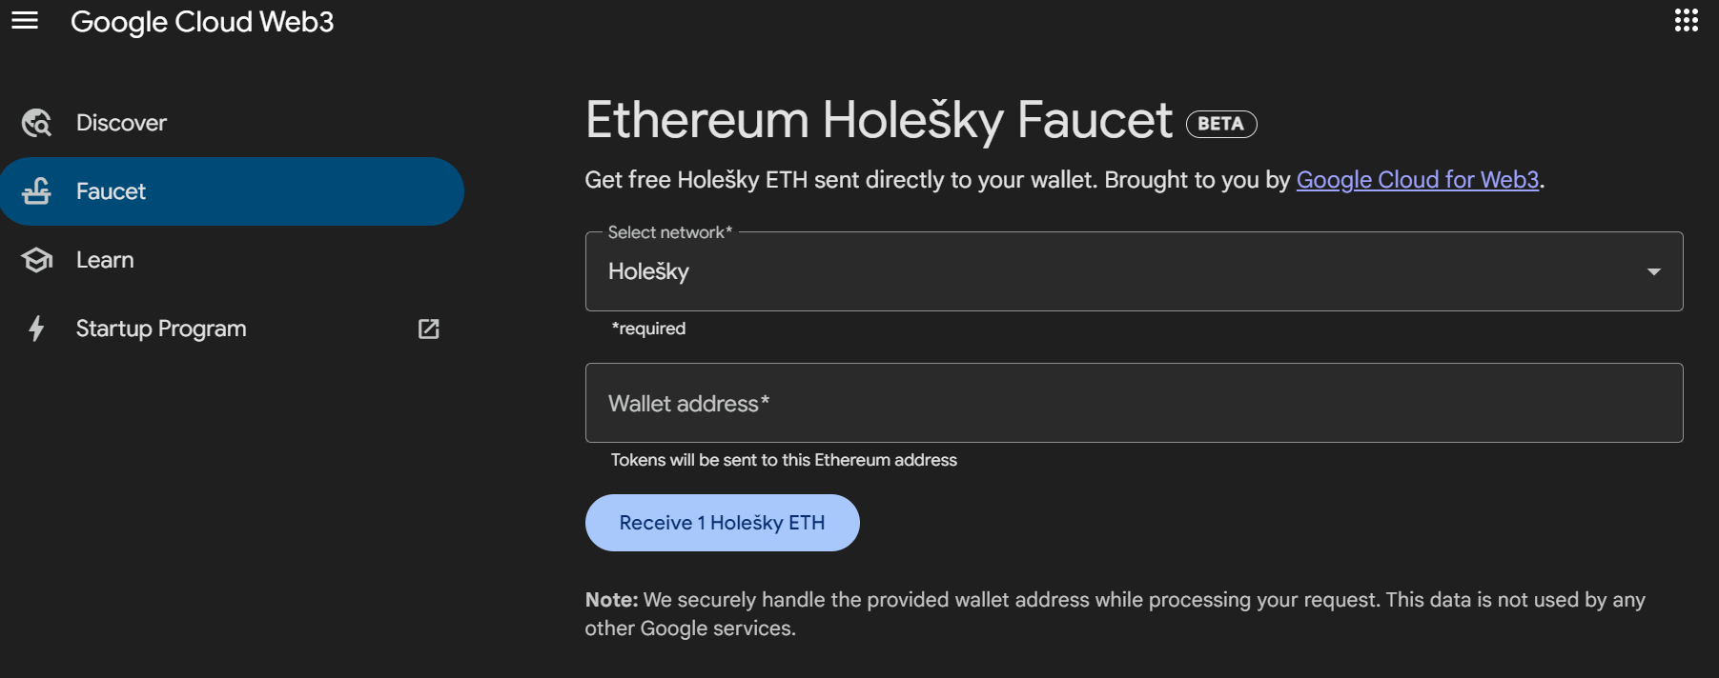Click the Discover compass icon

[36, 122]
